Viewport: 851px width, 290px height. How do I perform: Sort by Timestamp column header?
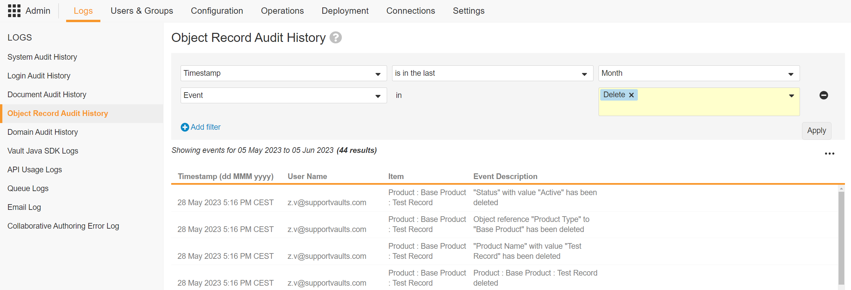(225, 176)
